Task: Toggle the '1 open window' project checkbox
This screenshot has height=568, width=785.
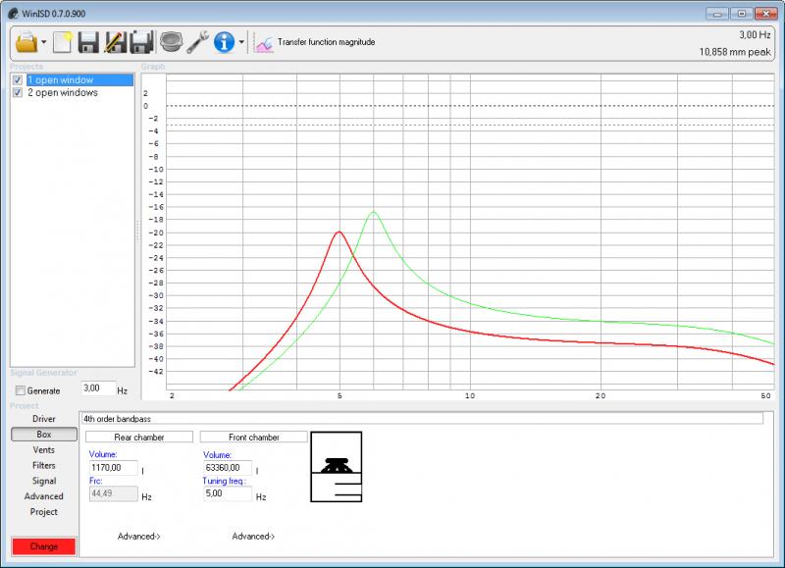Action: (18, 79)
